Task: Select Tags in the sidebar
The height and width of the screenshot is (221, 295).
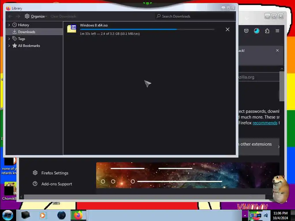Action: (21, 39)
